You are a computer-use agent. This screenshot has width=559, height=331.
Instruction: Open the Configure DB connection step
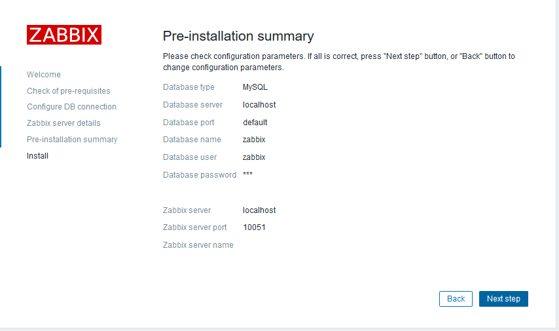[x=71, y=107]
